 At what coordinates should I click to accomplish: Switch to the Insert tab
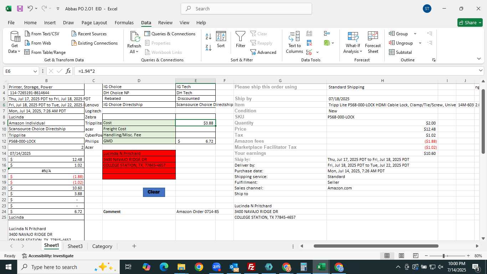[x=50, y=22]
